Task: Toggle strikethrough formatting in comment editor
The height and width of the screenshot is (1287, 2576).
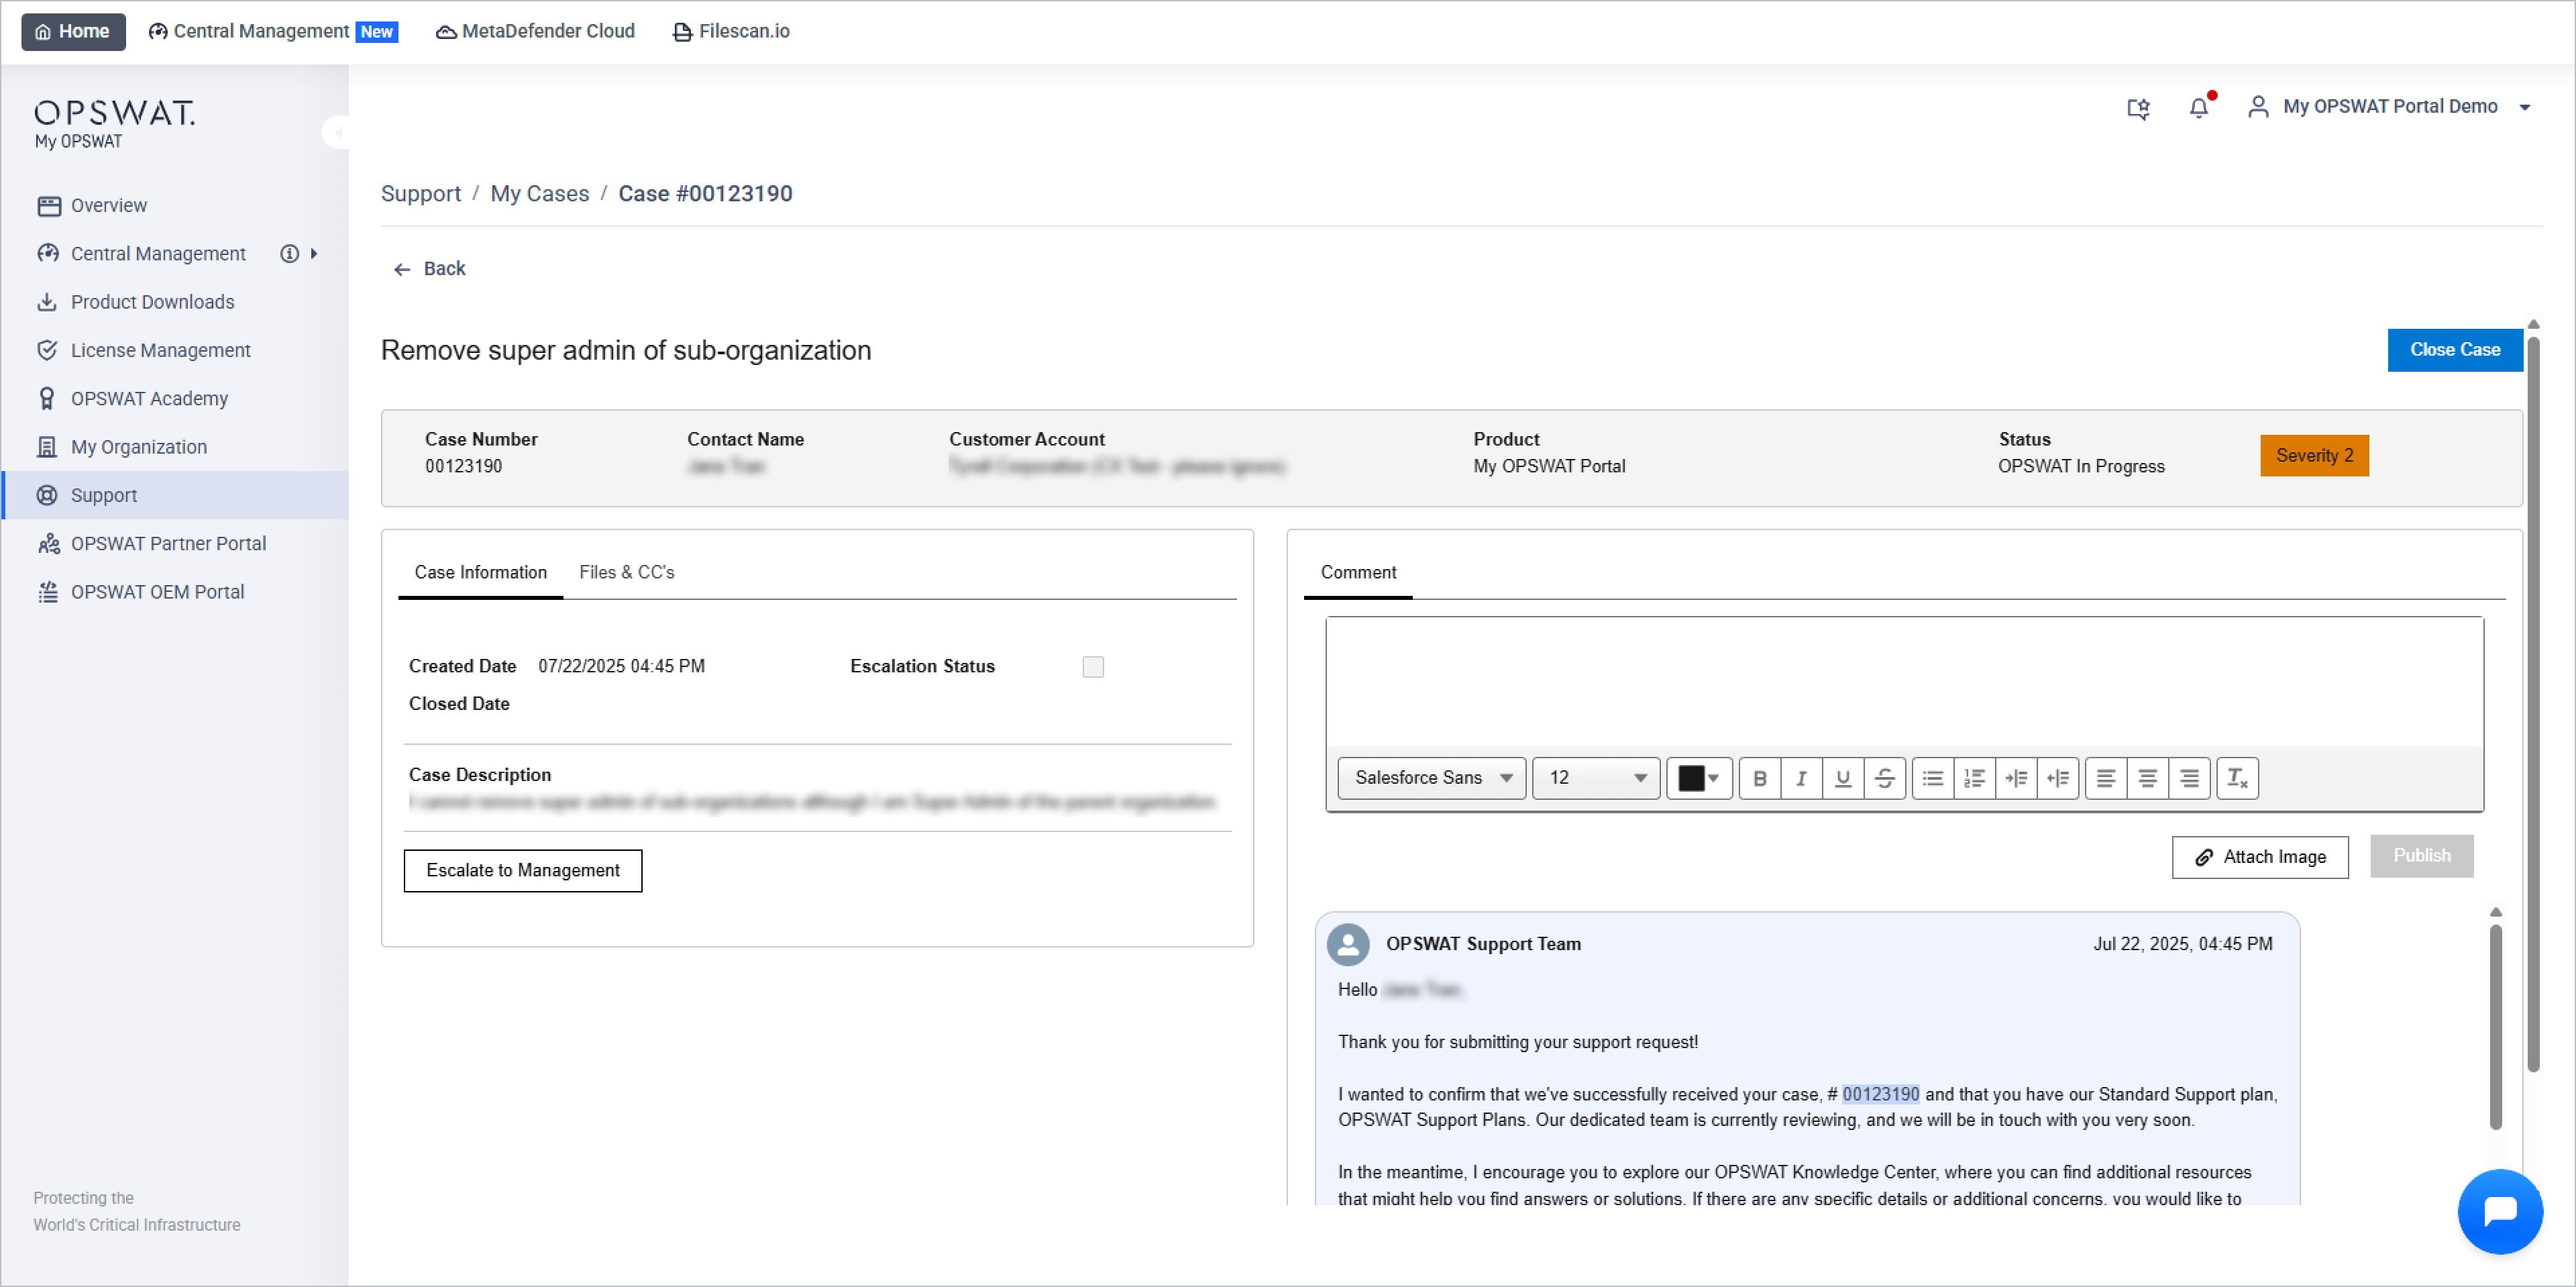Action: [1884, 778]
